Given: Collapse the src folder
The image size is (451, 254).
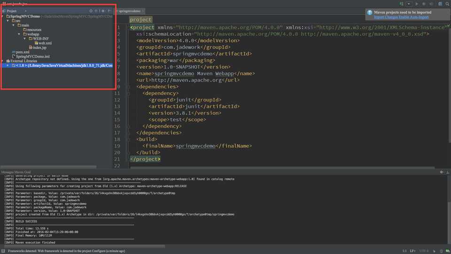Looking at the screenshot, I should click(8, 21).
